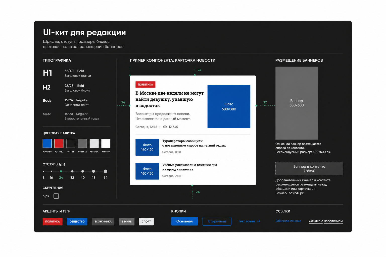Open headline Учёные рассказали о влиянии сна
The width and height of the screenshot is (386, 257).
pos(190,167)
